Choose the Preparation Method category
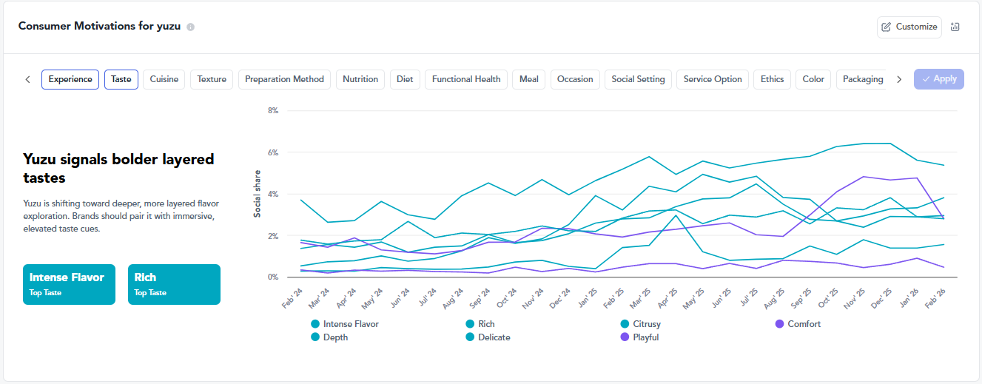The height and width of the screenshot is (384, 982). click(284, 79)
